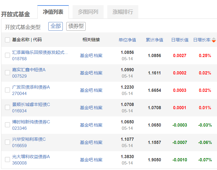Check the box for 博时裕新纯债债券C
The width and height of the screenshot is (217, 170).
pos(7,125)
